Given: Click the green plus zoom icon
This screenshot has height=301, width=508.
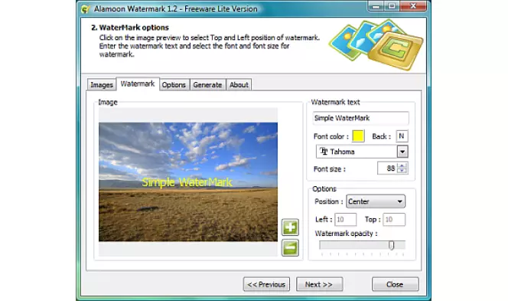Looking at the screenshot, I should click(290, 227).
